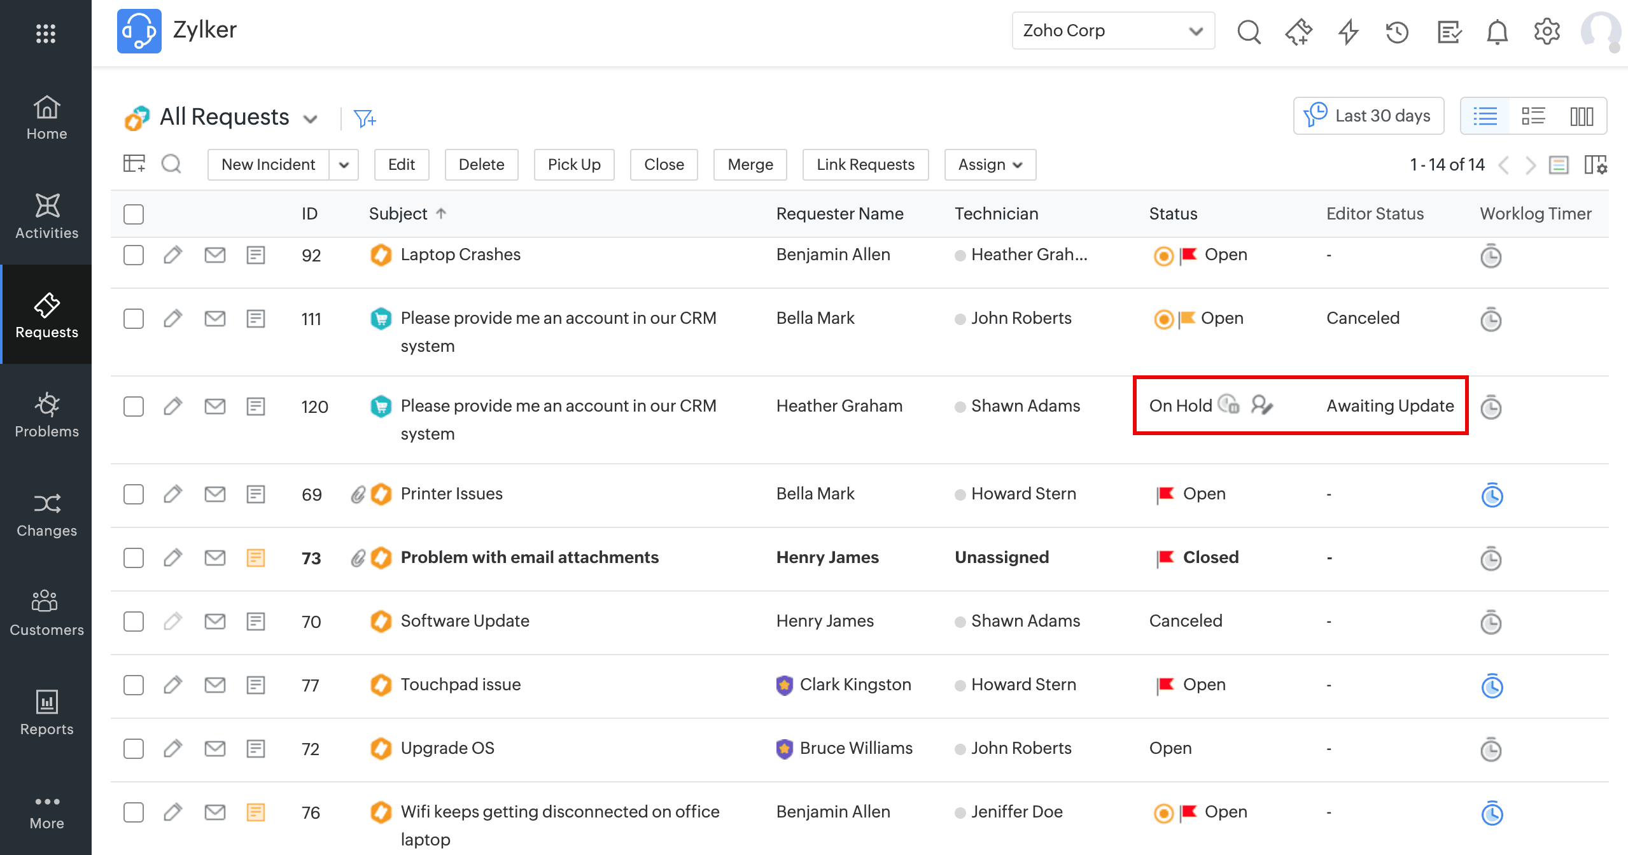Start worklog timer for Printer Issues
The image size is (1628, 855).
click(x=1491, y=495)
